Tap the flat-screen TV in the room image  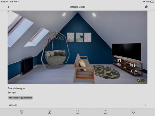pyautogui.click(x=126, y=52)
